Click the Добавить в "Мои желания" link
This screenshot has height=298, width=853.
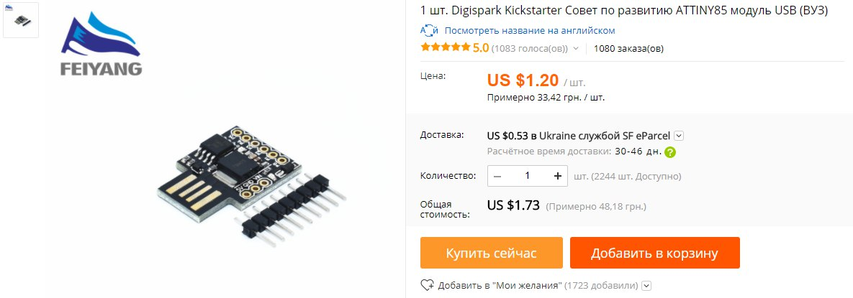click(500, 286)
